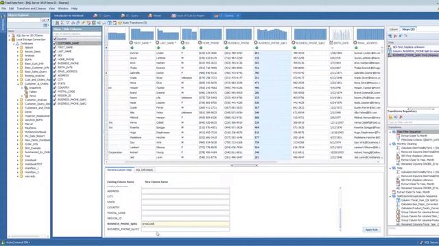Switch to the Column tab in right panel
Screen dimensions: 439x246
point(393,29)
